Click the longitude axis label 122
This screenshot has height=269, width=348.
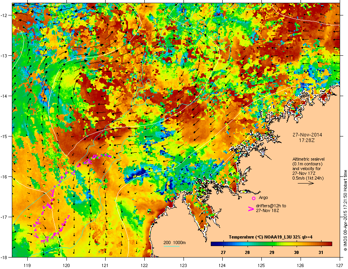(x=144, y=265)
